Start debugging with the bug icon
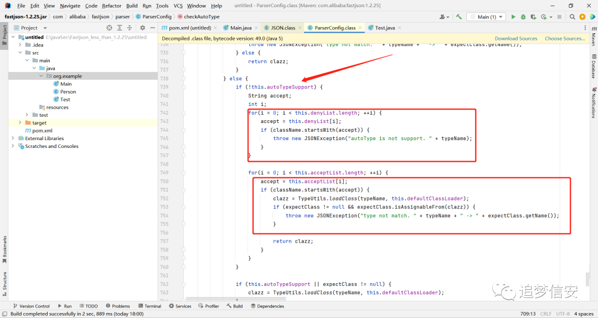 (x=523, y=17)
